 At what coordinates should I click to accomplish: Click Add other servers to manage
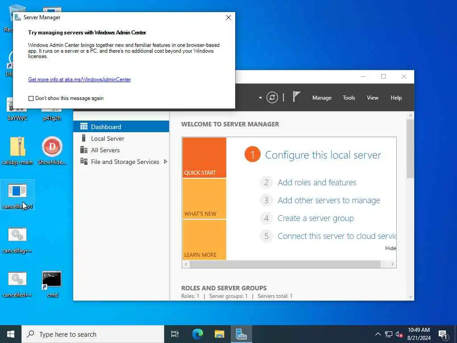pos(329,201)
